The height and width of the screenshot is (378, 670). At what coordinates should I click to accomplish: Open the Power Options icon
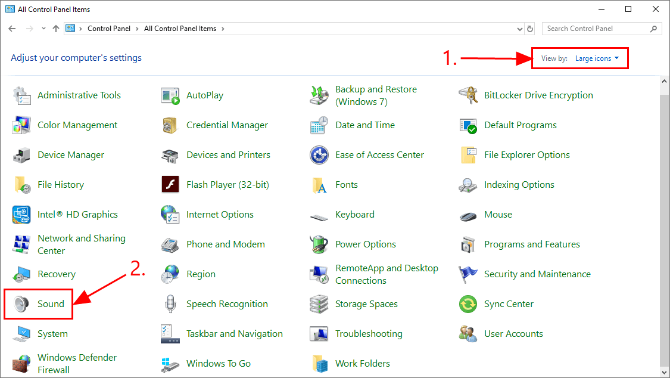pos(319,244)
